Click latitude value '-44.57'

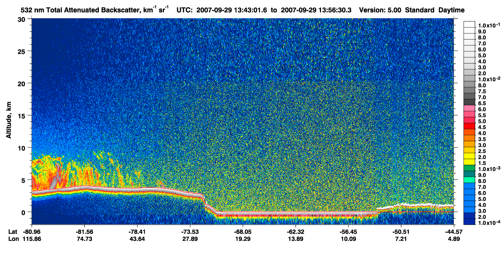[x=454, y=232]
